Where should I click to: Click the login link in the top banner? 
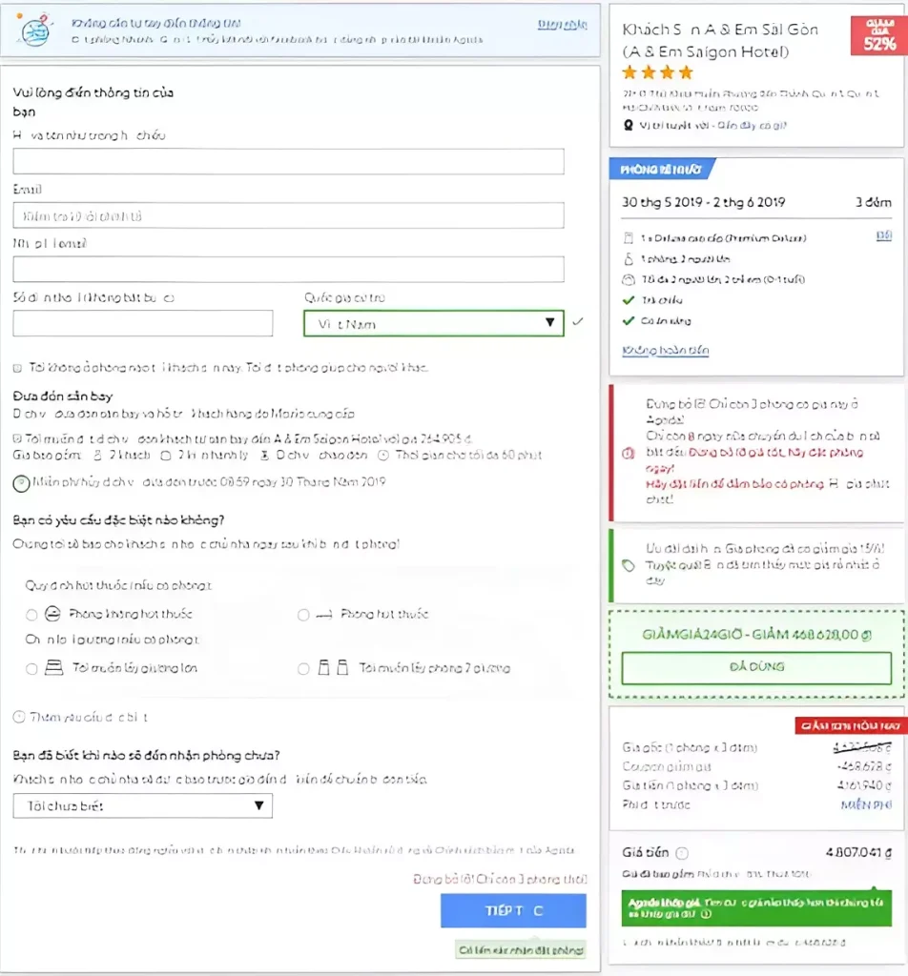[563, 24]
